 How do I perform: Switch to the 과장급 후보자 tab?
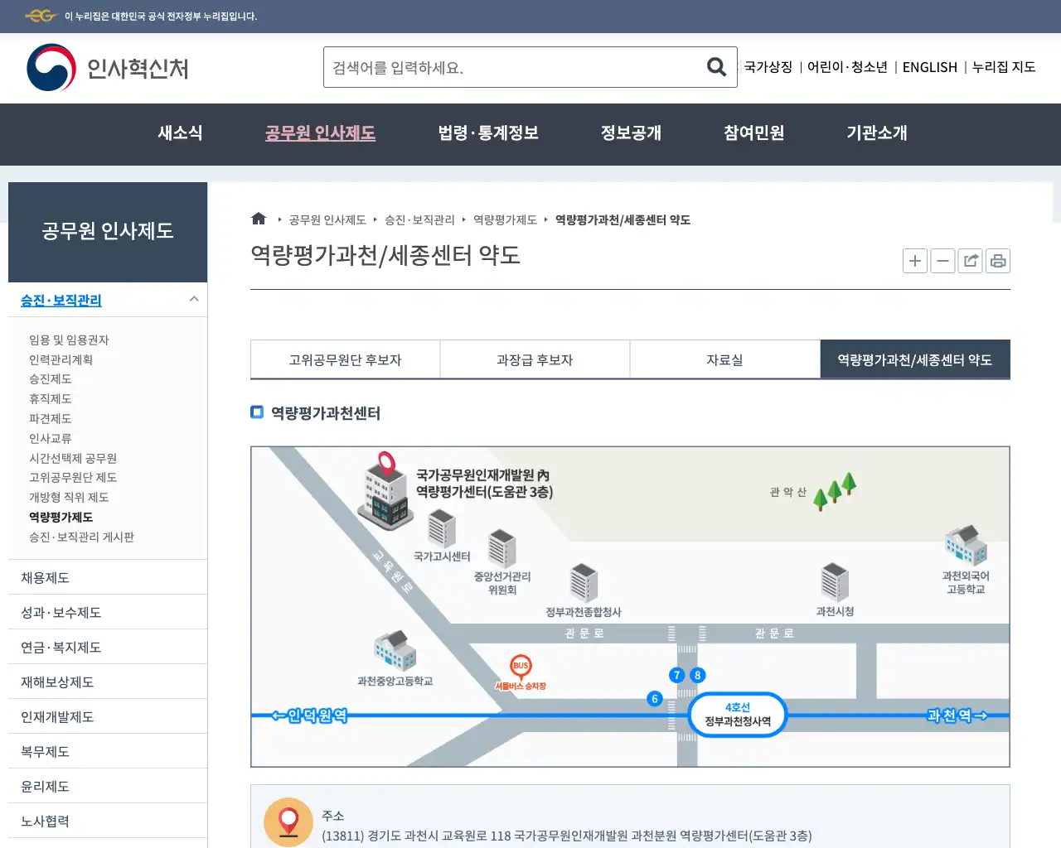(535, 359)
